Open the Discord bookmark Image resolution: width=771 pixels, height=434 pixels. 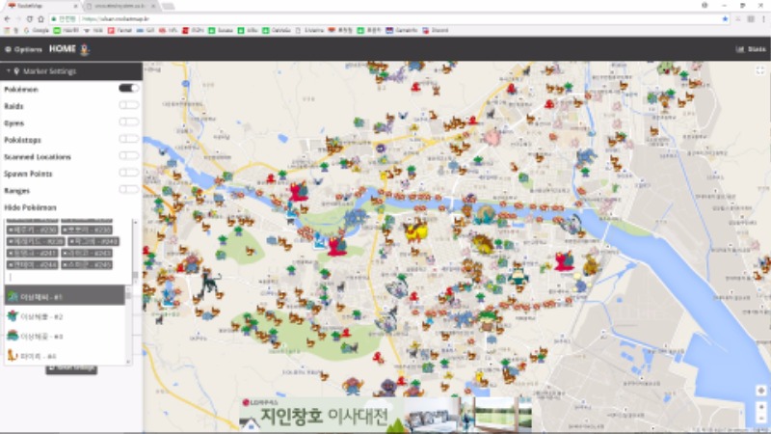click(436, 30)
